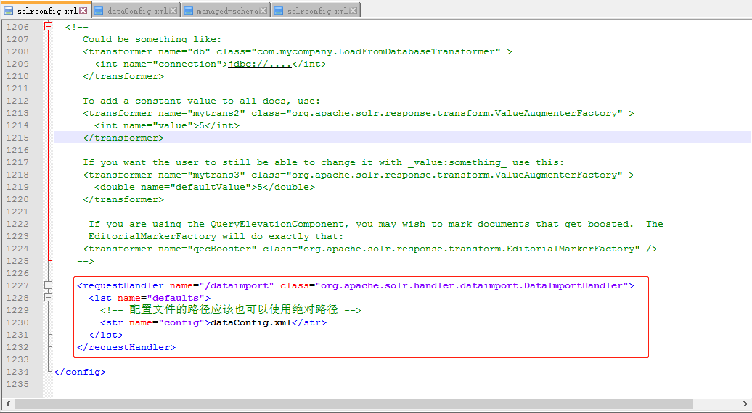The width and height of the screenshot is (752, 413).
Task: Close the inactive rightmost solrconfig.xml tab
Action: pos(353,11)
